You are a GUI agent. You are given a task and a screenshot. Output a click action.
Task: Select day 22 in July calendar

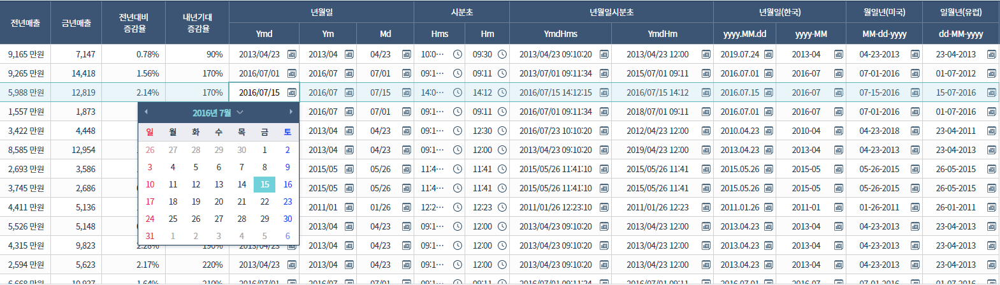tap(264, 201)
